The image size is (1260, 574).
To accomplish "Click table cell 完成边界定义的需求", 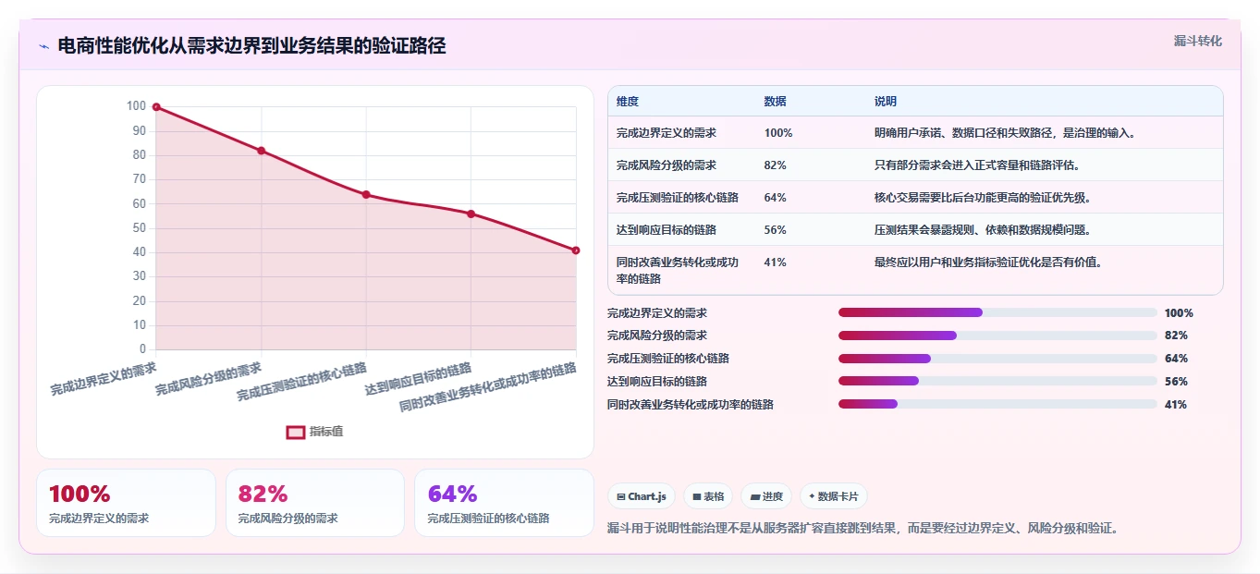I will pyautogui.click(x=667, y=133).
